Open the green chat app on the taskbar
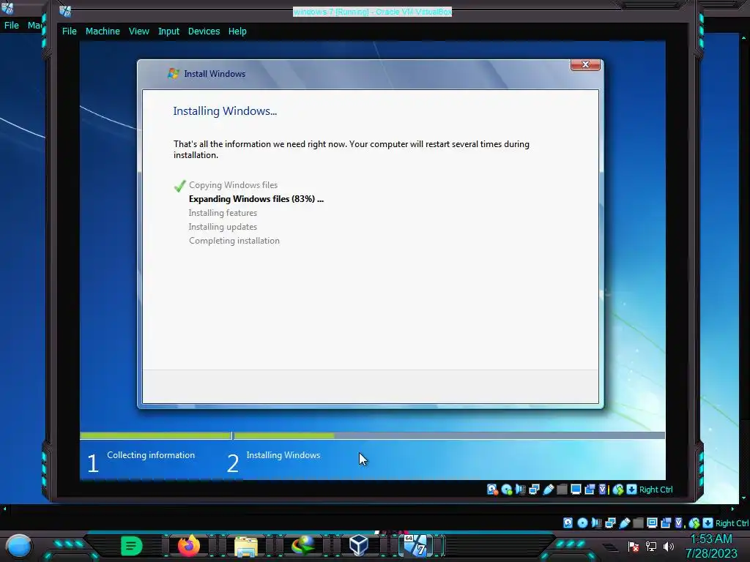Screen dimensions: 750x562 coord(132,546)
